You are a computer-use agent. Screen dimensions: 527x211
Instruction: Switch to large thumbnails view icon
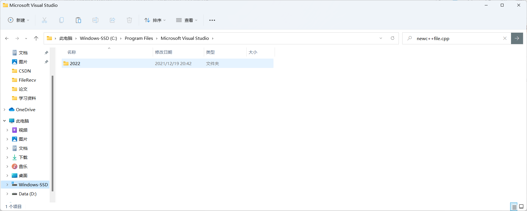(x=521, y=207)
